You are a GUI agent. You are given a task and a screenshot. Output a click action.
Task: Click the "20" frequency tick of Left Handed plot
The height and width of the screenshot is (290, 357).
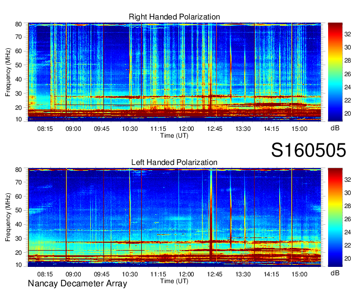18,253
